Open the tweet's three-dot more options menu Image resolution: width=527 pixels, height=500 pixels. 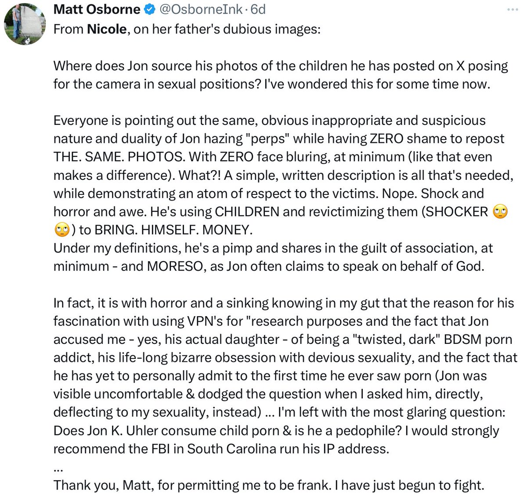coord(512,10)
